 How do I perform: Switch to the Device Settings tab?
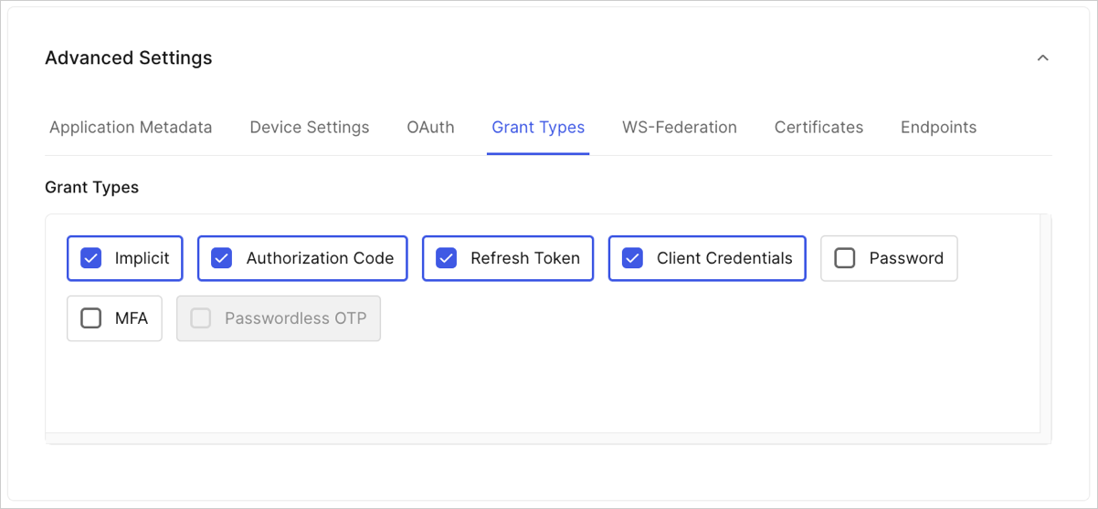coord(310,128)
